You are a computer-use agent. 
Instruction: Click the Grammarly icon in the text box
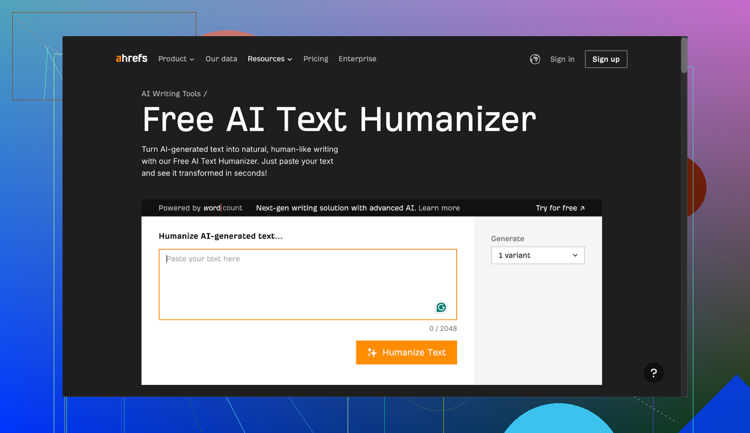[x=441, y=307]
